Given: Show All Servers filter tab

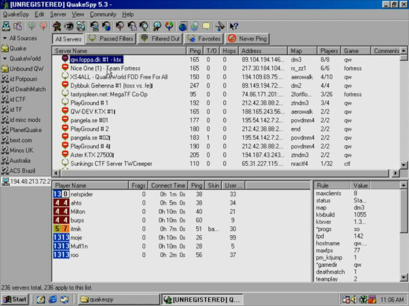Looking at the screenshot, I should [68, 39].
